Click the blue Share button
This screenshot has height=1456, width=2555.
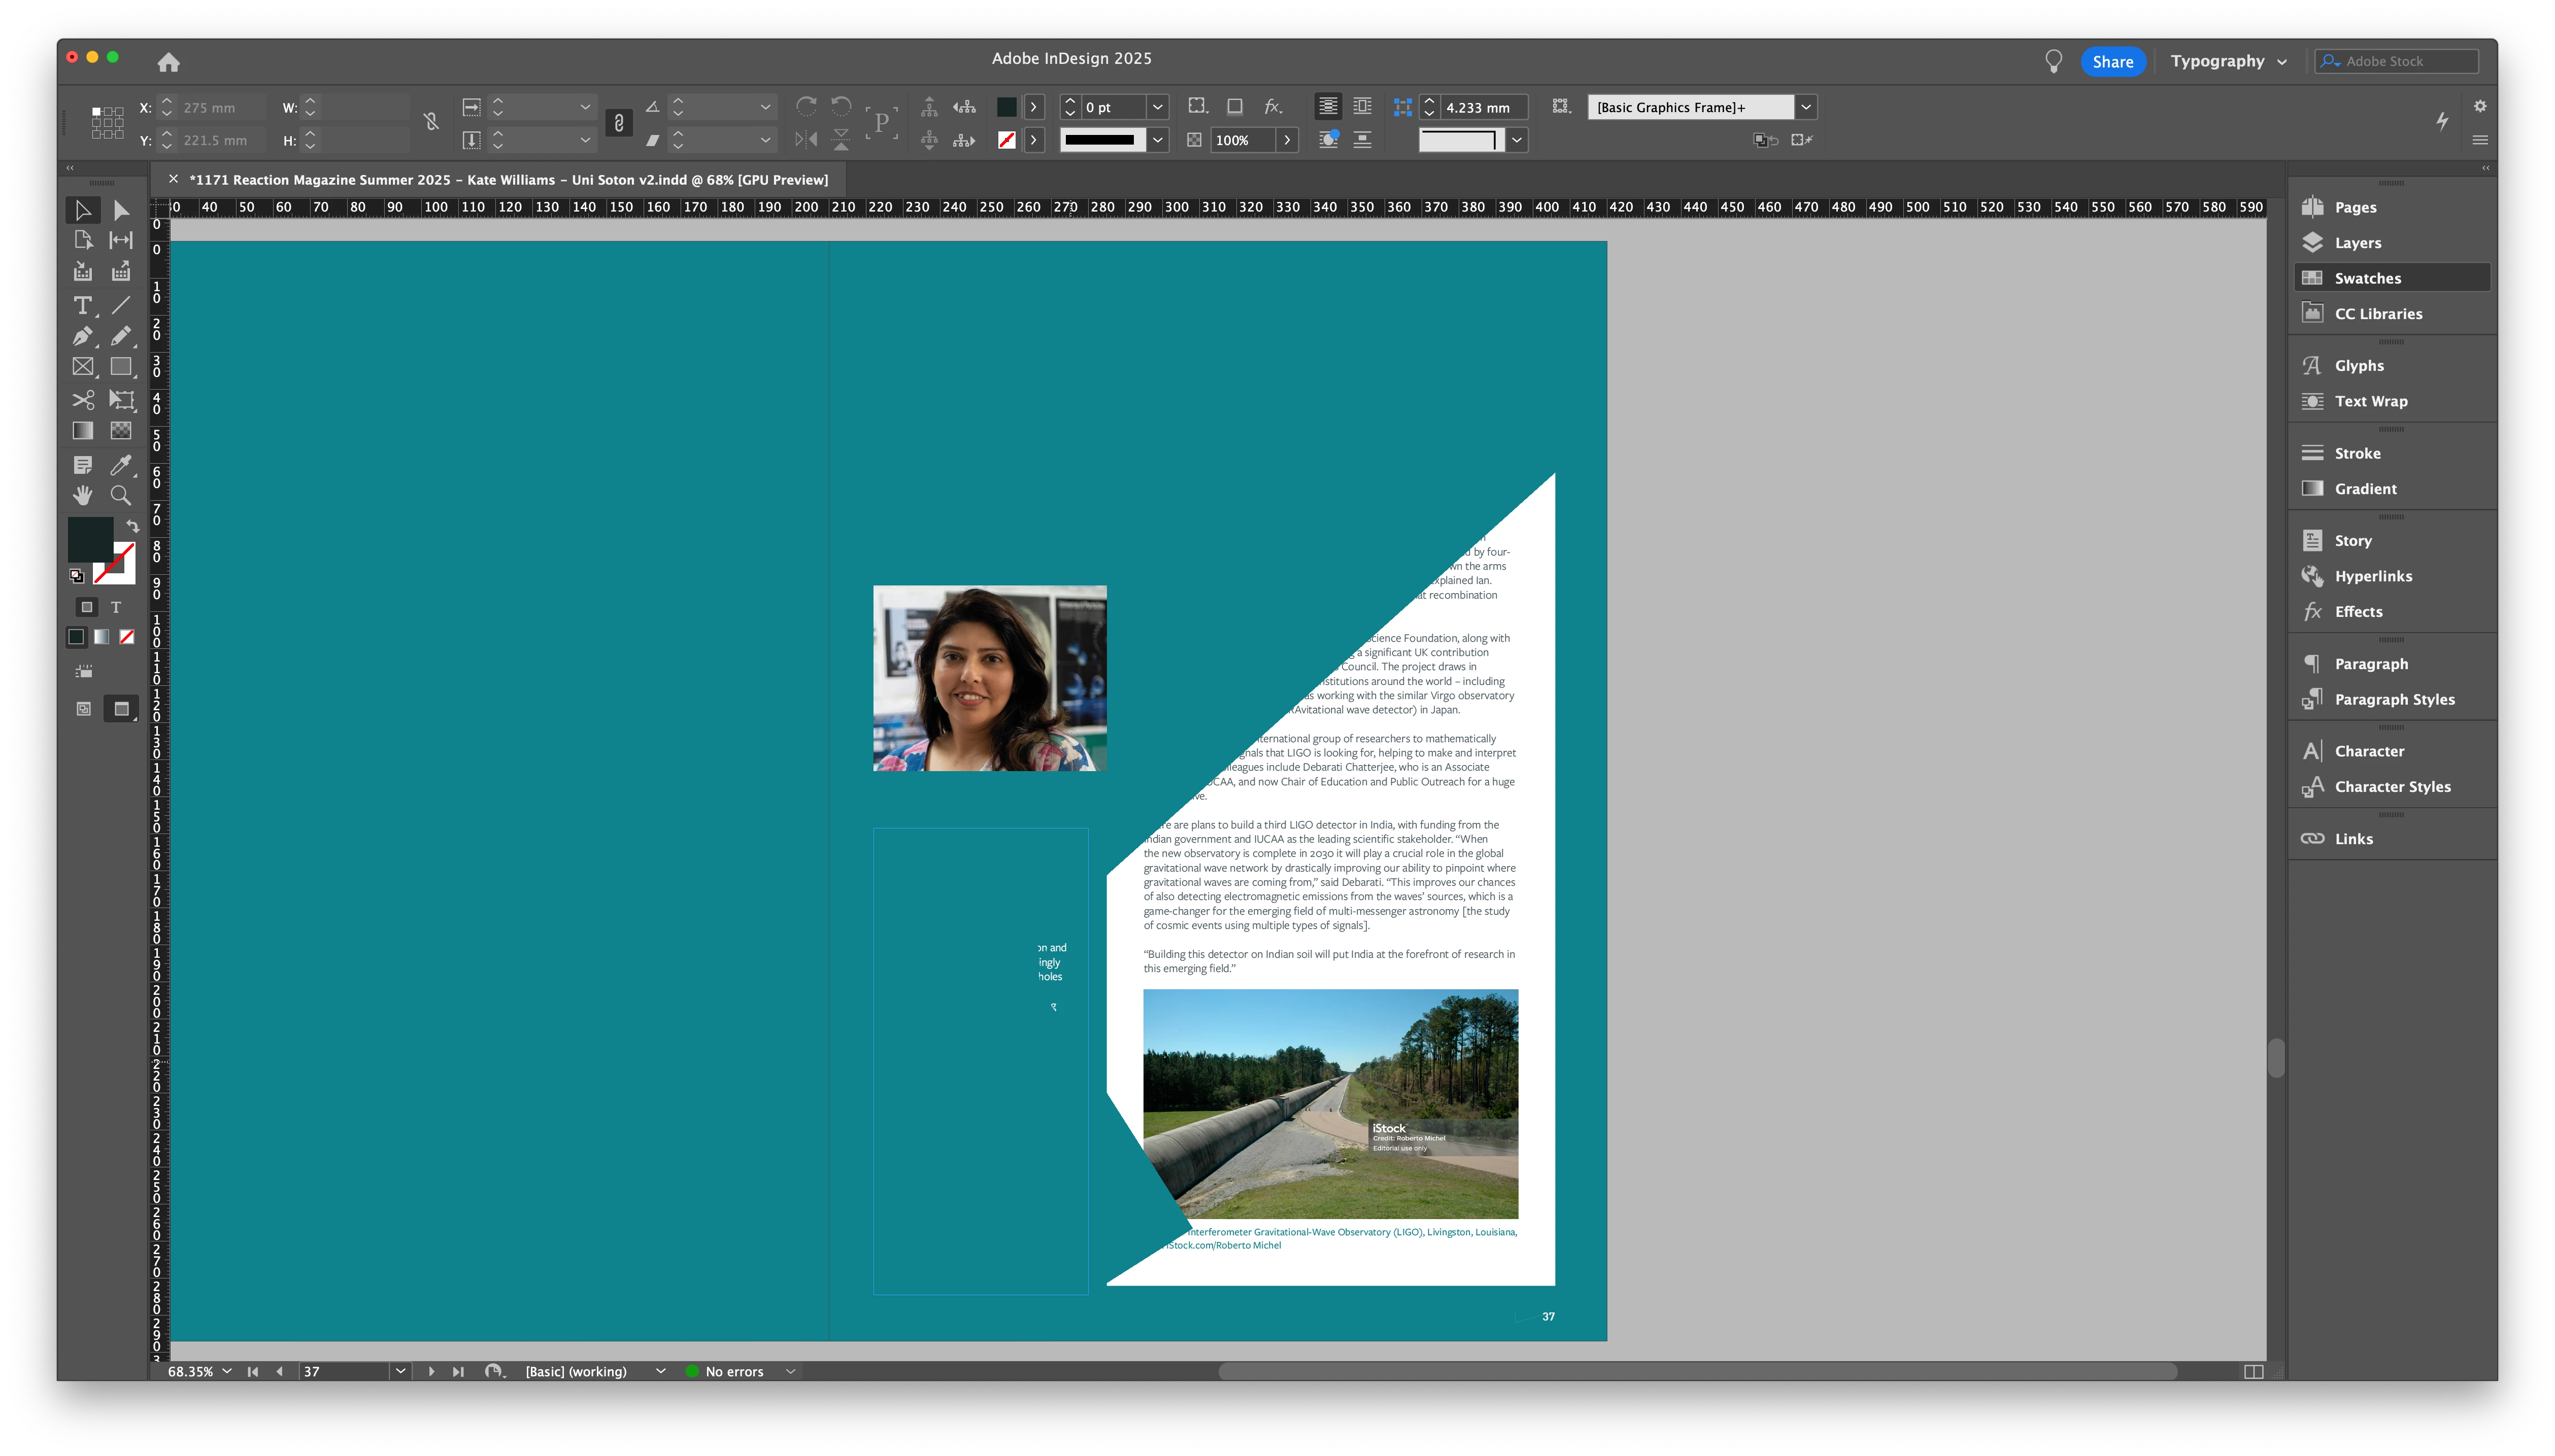pos(2112,61)
